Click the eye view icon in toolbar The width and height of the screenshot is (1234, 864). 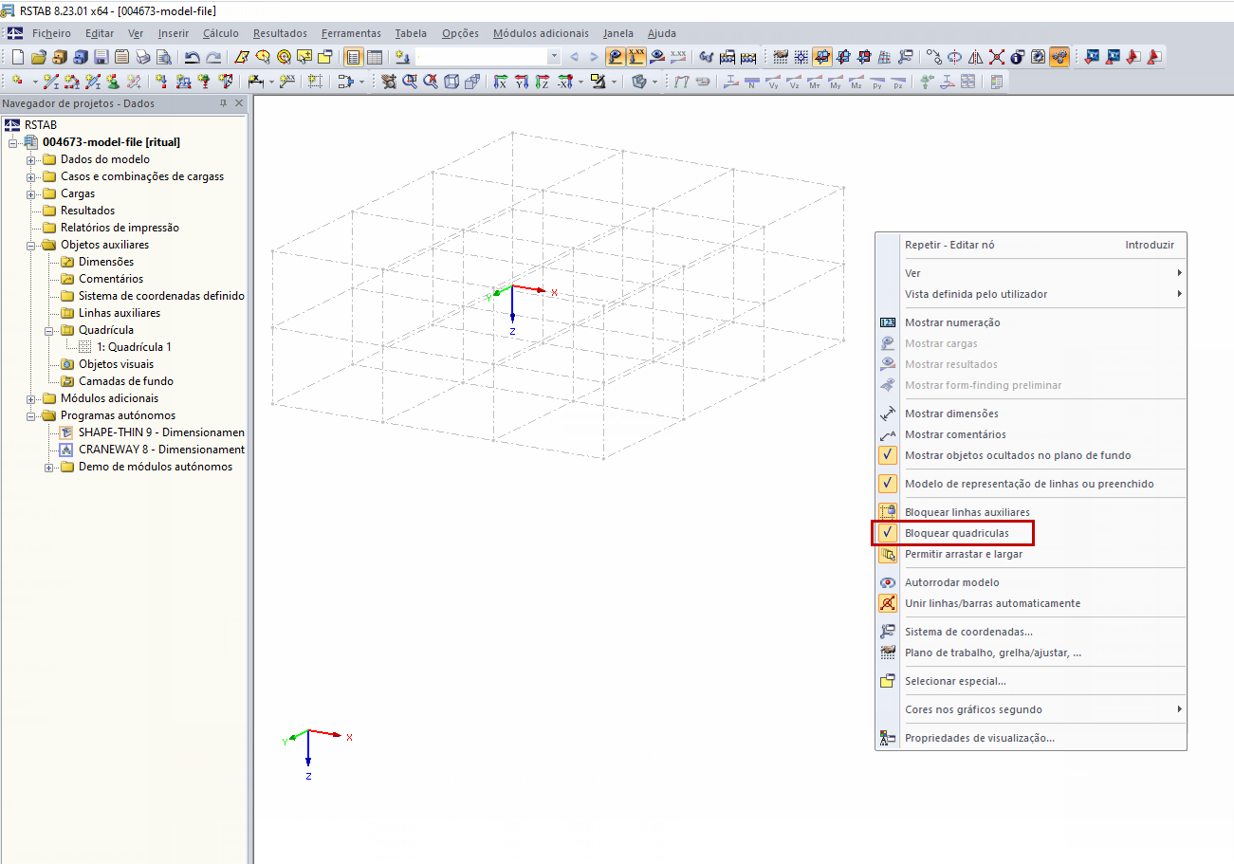pos(657,57)
